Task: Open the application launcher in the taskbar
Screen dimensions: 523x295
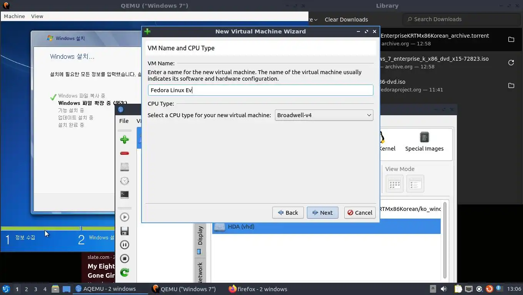Action: coord(6,289)
